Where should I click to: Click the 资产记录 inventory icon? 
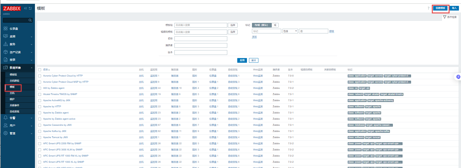coord(6,52)
